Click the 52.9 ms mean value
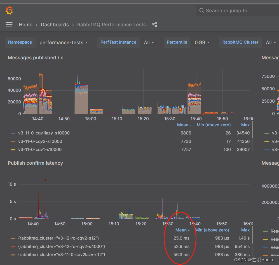Image resolution: width=279 pixels, height=265 pixels. click(x=182, y=247)
